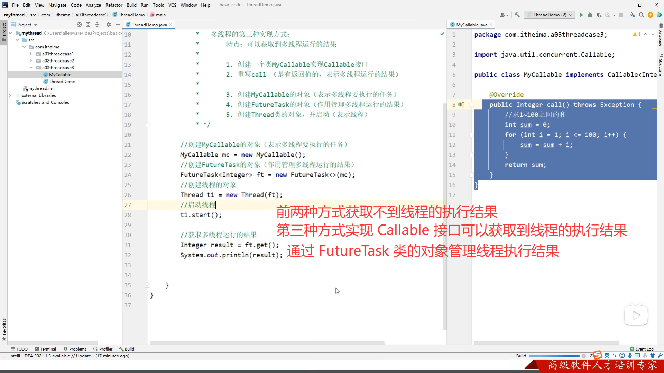
Task: Toggle fold on MyCallable call method line
Action: (472, 105)
